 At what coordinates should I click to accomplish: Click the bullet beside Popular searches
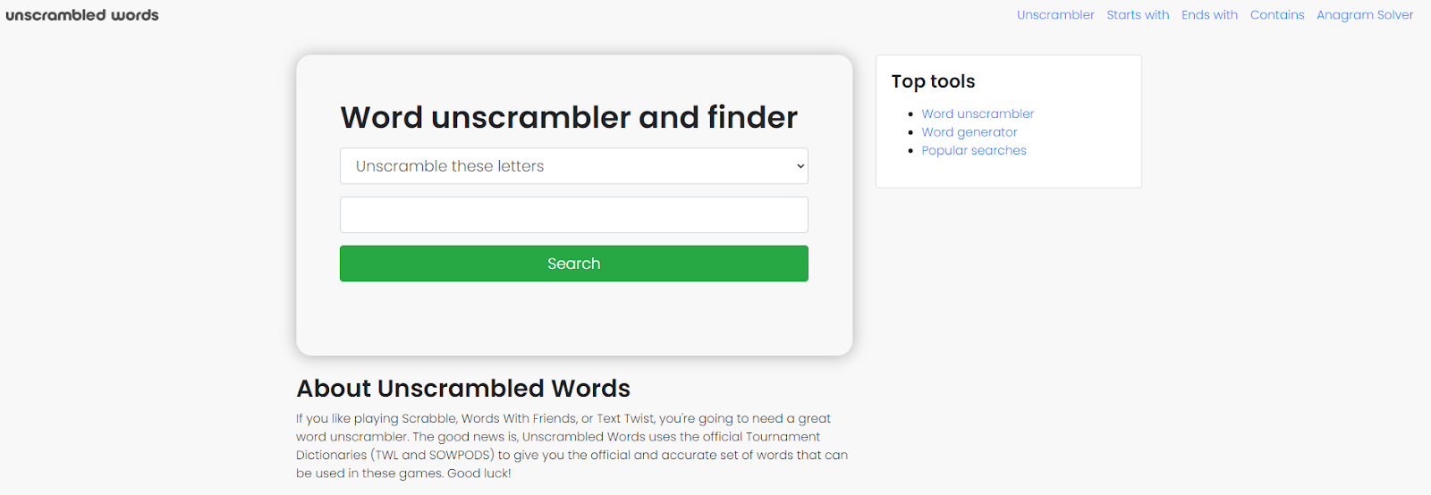910,150
